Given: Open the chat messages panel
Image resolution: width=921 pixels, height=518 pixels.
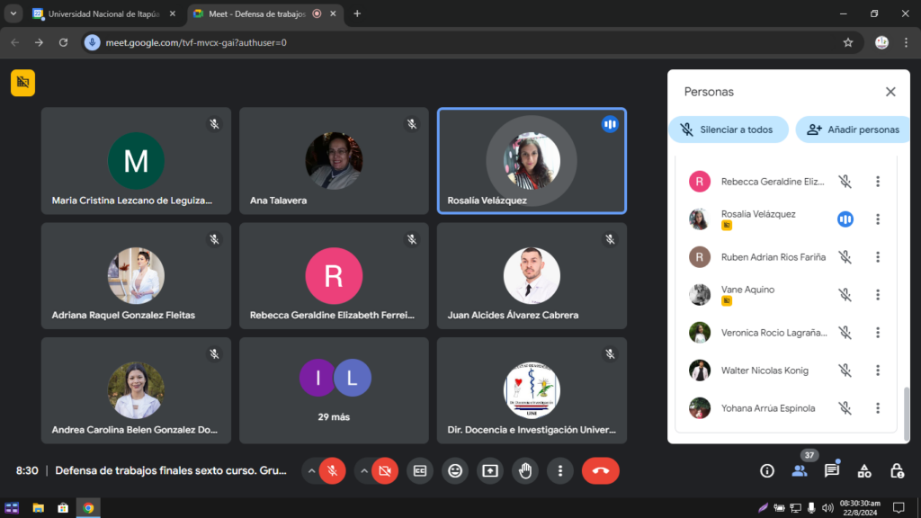Looking at the screenshot, I should click(x=832, y=470).
